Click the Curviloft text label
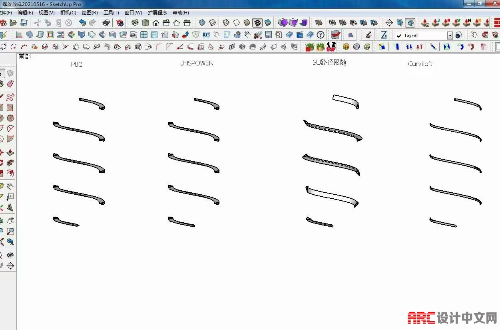The height and width of the screenshot is (330, 500). pyautogui.click(x=420, y=64)
